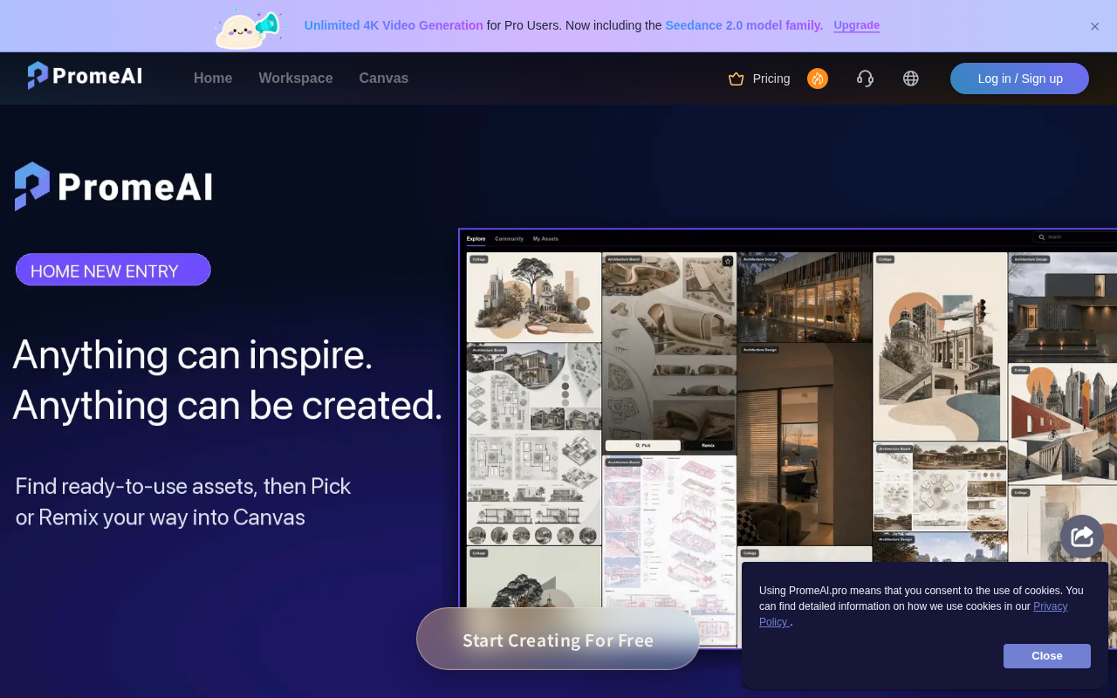Image resolution: width=1117 pixels, height=698 pixels.
Task: Open the Pricing page link
Action: tap(771, 79)
